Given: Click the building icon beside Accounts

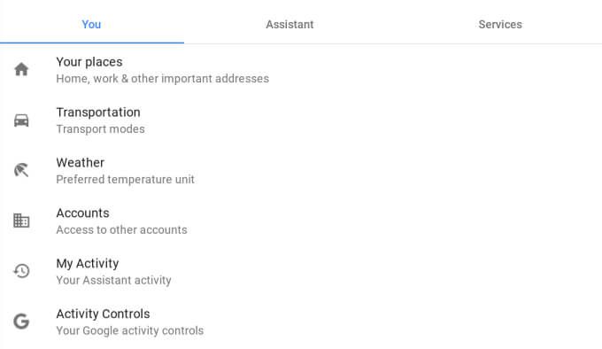Looking at the screenshot, I should point(21,221).
